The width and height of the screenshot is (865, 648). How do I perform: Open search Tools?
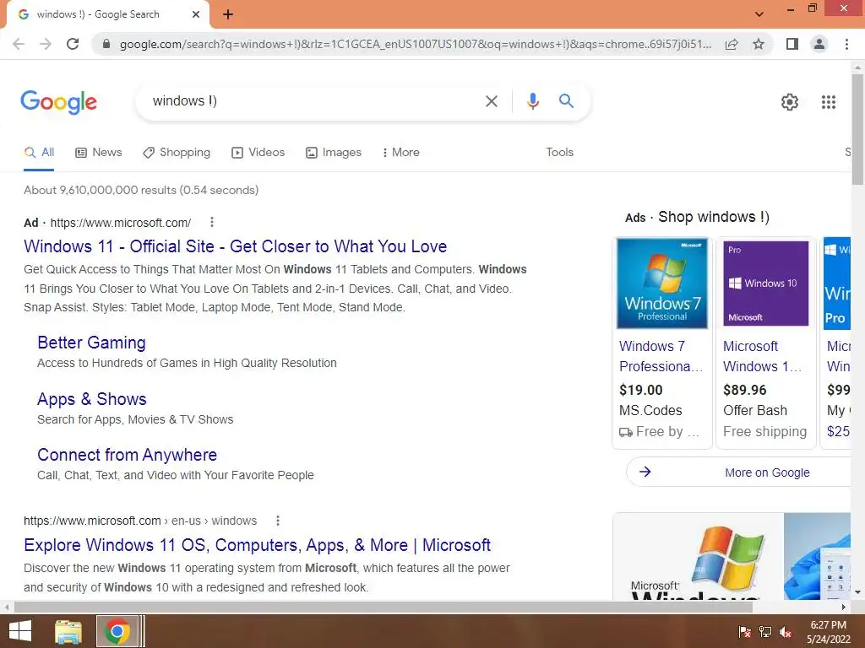coord(559,152)
